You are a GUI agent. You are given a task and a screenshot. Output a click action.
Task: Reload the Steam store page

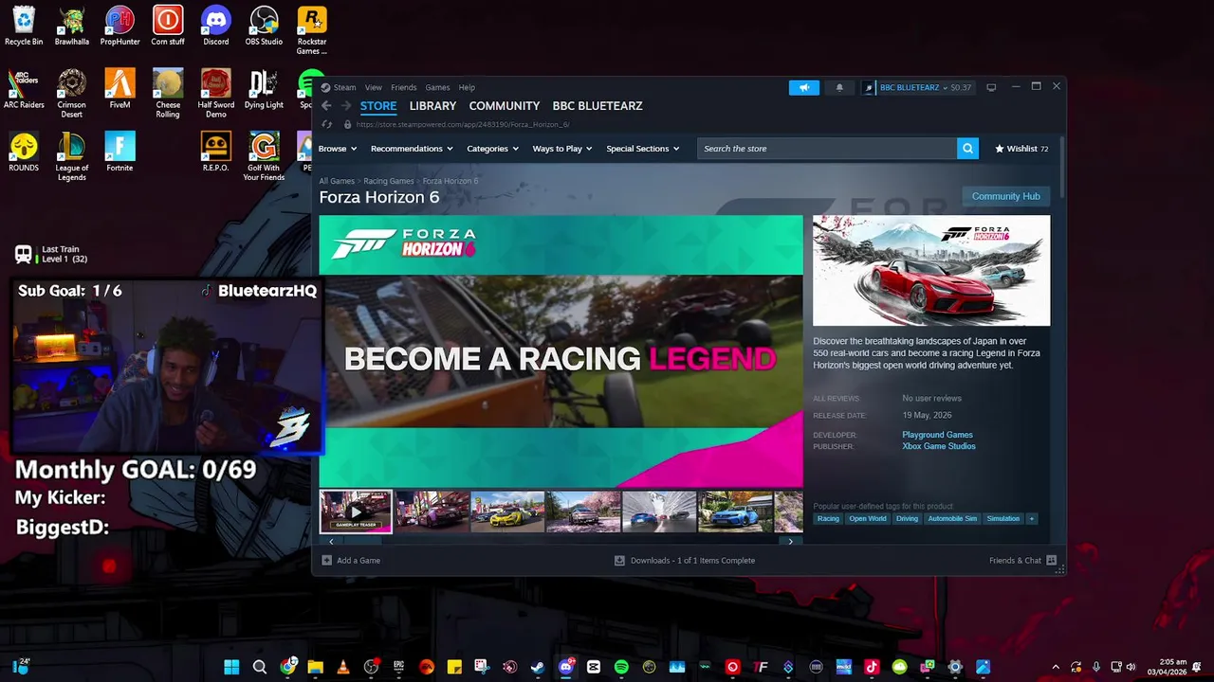click(x=327, y=124)
